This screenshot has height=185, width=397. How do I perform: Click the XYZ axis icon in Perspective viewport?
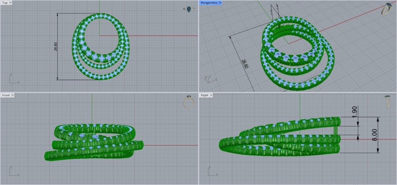pyautogui.click(x=210, y=79)
